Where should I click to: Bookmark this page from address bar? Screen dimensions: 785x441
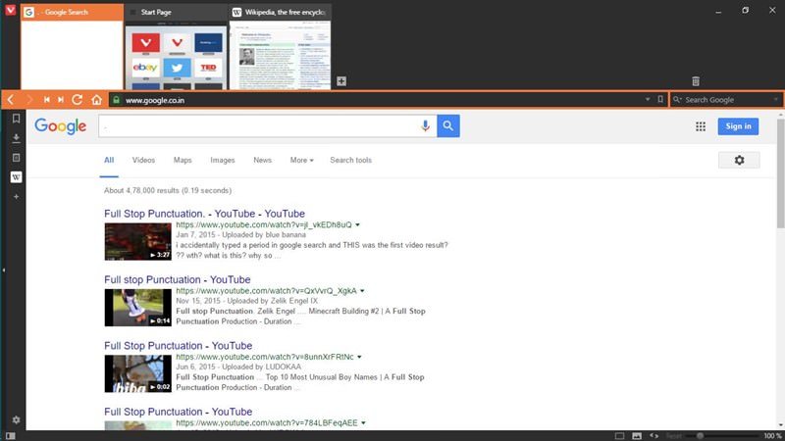[660, 100]
